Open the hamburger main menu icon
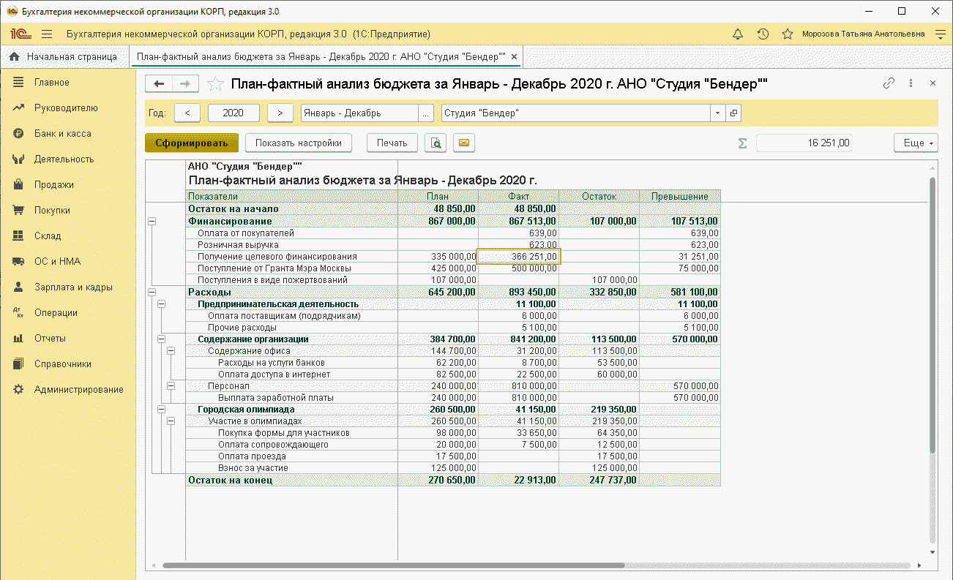Screen dimensions: 953x580 (x=47, y=34)
